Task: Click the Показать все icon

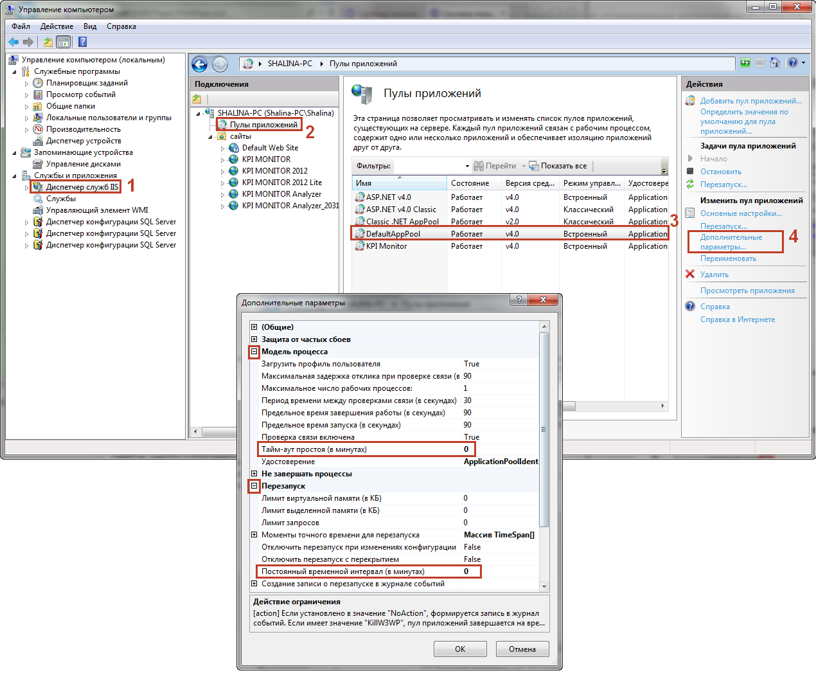Action: pos(533,166)
